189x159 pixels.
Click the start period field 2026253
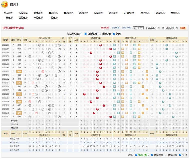152,28
